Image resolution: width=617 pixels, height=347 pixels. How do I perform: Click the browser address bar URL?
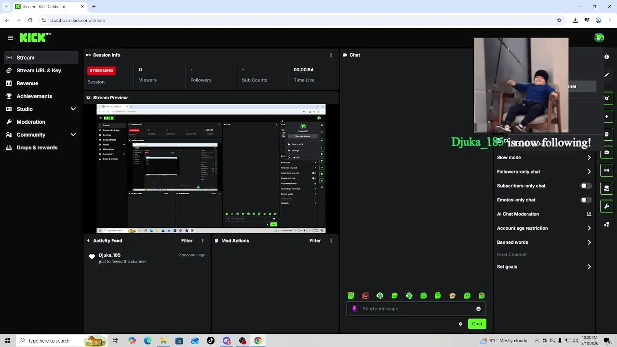click(x=78, y=20)
